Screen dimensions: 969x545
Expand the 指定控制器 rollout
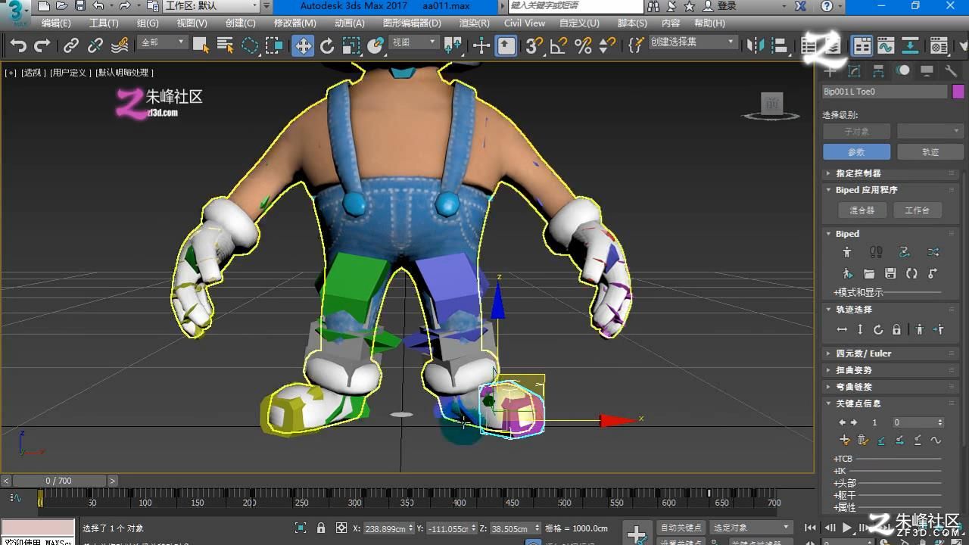[x=891, y=173]
